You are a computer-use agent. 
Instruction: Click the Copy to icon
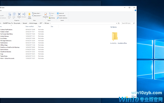tap(14, 15)
